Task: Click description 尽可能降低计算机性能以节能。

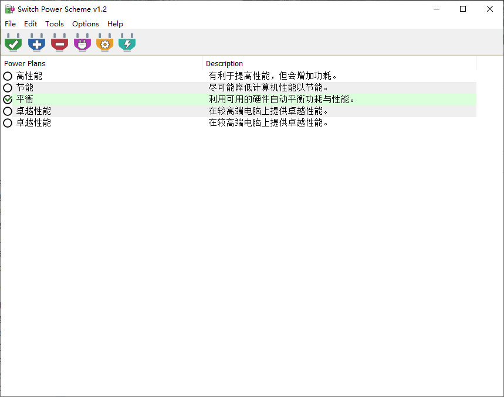Action: [x=268, y=88]
